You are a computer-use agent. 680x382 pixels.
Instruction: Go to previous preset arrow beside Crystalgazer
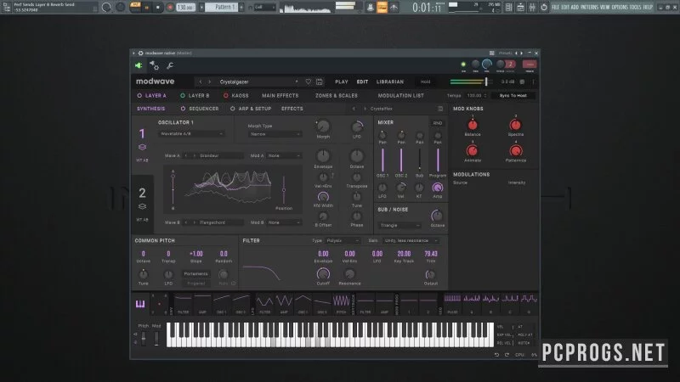pyautogui.click(x=201, y=81)
